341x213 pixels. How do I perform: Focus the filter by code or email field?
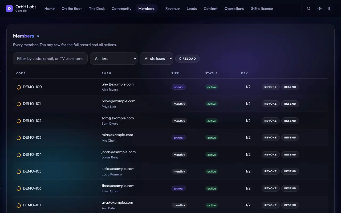point(50,59)
